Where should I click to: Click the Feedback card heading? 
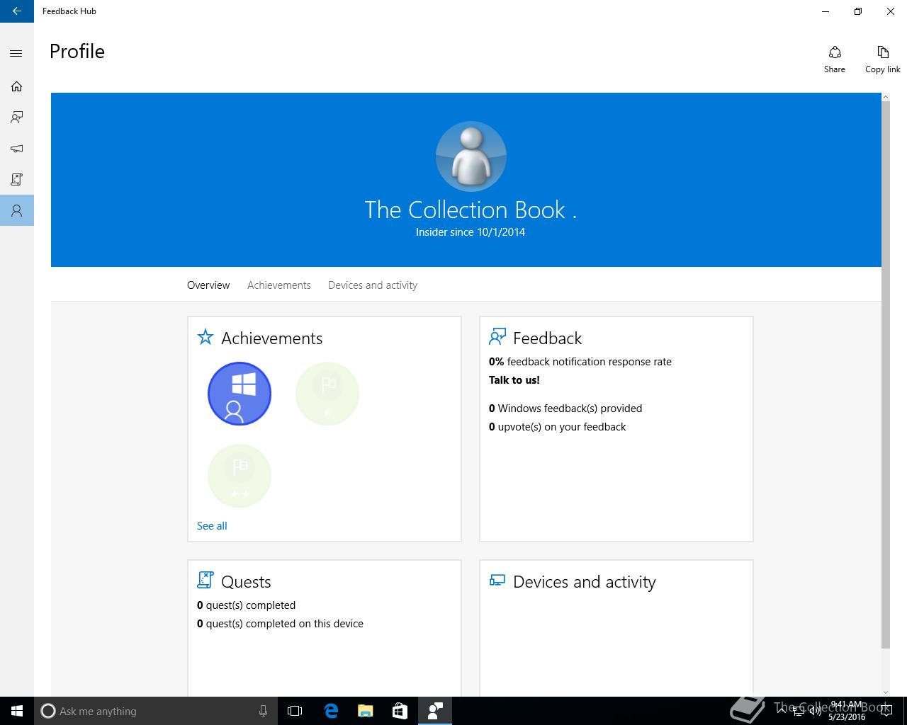[548, 338]
